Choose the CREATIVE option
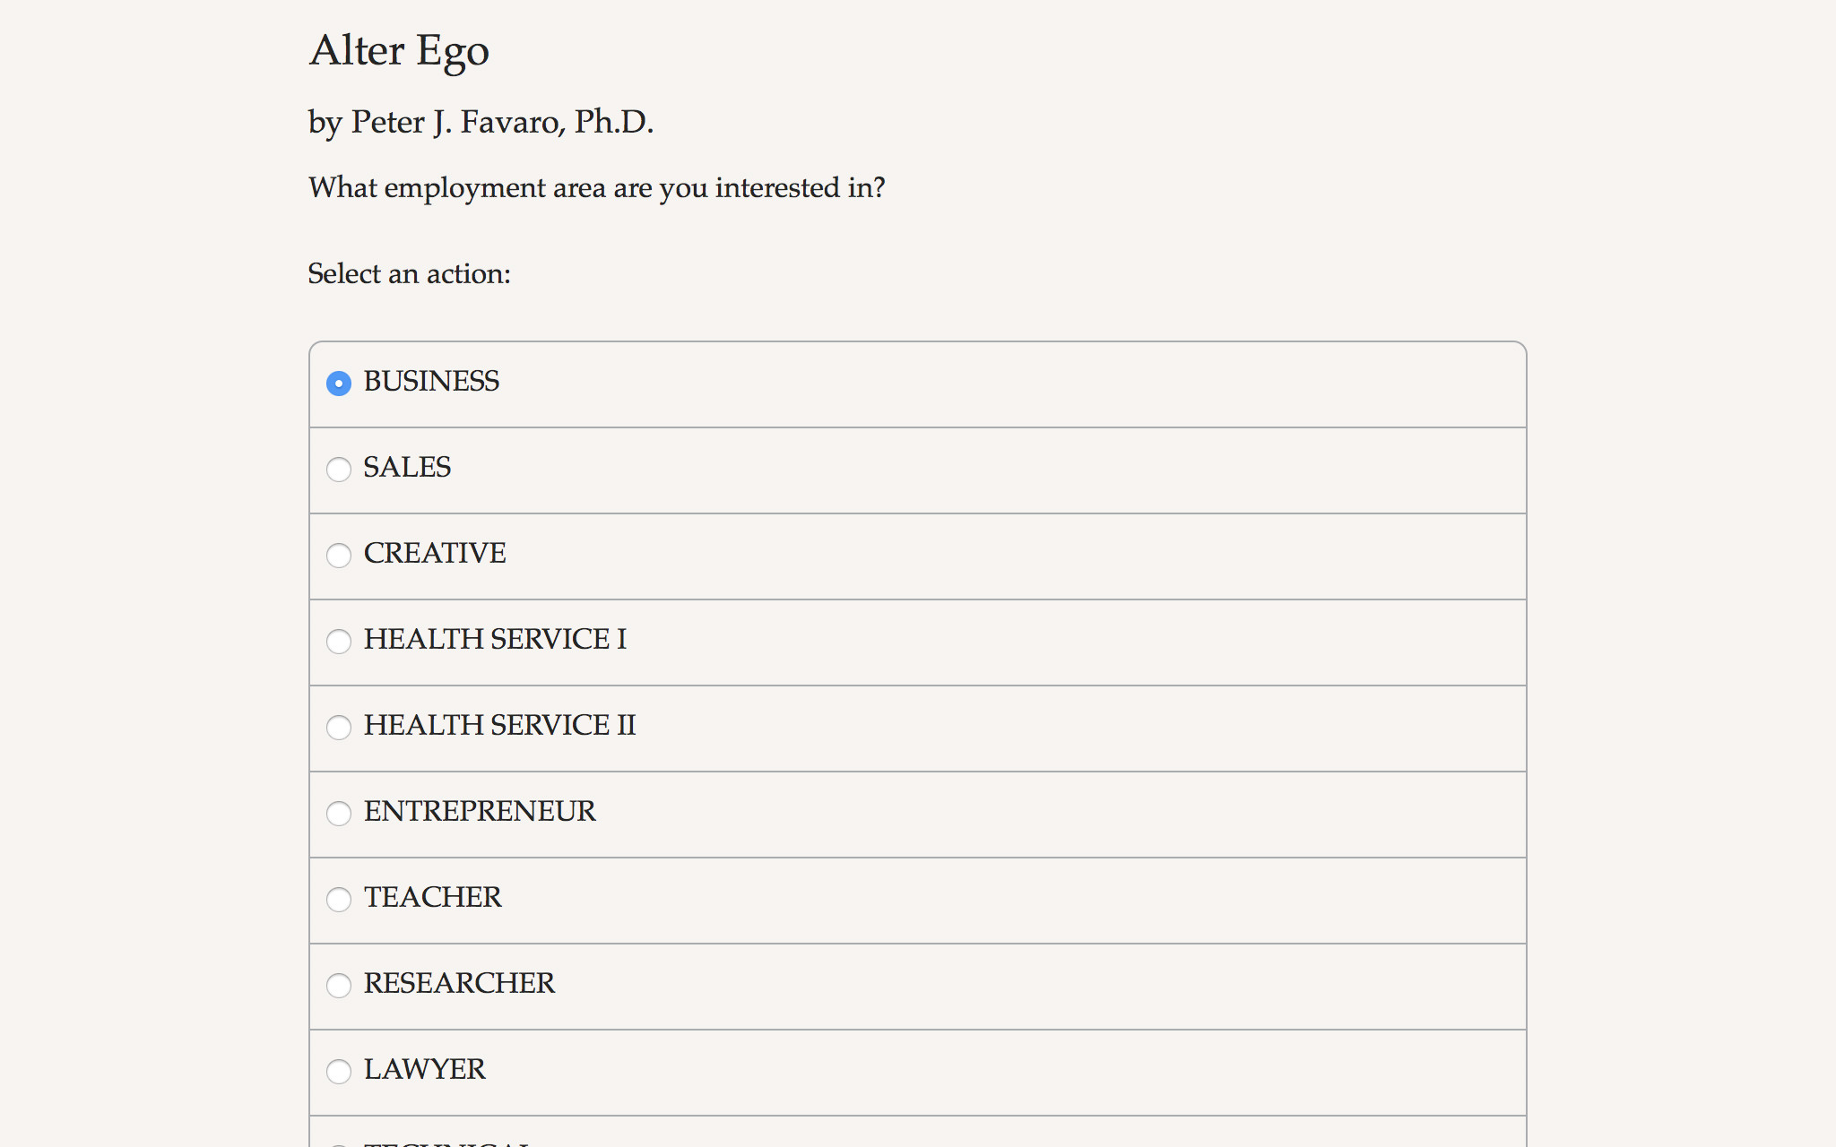The width and height of the screenshot is (1836, 1147). click(339, 556)
